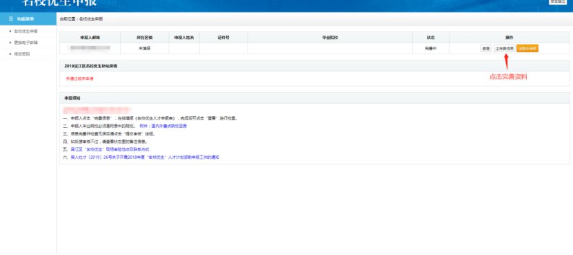573x255 pixels.
Task: Click the 2019吴江区名校优生补贴资格 panel heading
Action: tap(91, 66)
